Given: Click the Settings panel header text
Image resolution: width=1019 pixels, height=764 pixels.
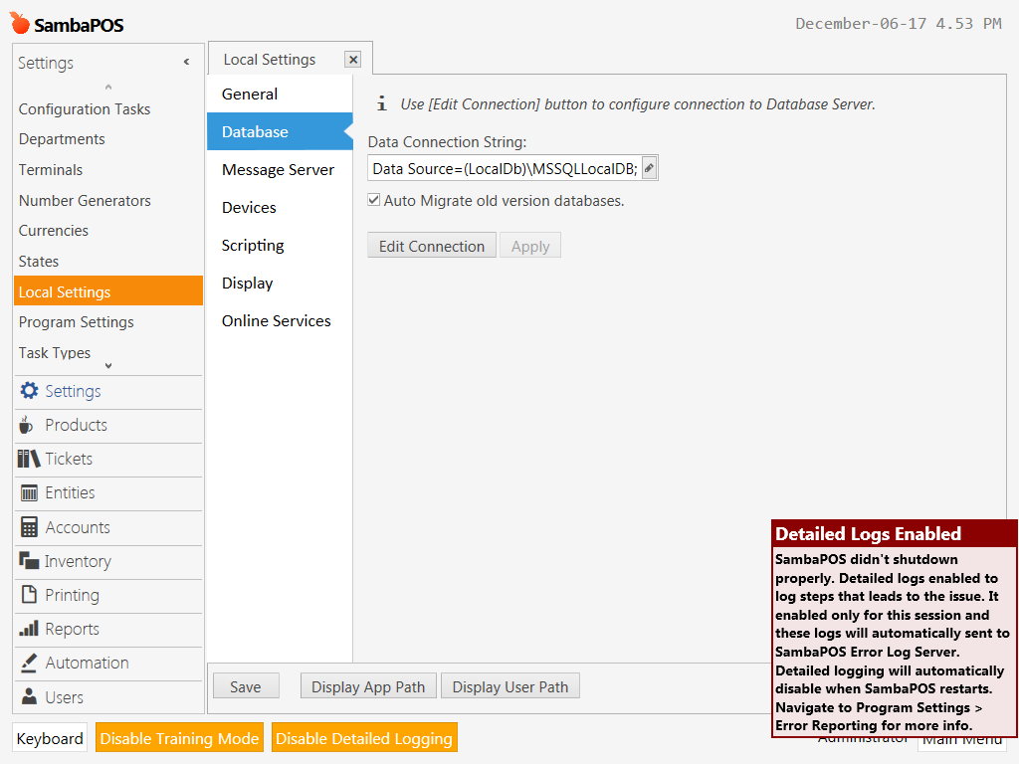Looking at the screenshot, I should click(x=46, y=63).
